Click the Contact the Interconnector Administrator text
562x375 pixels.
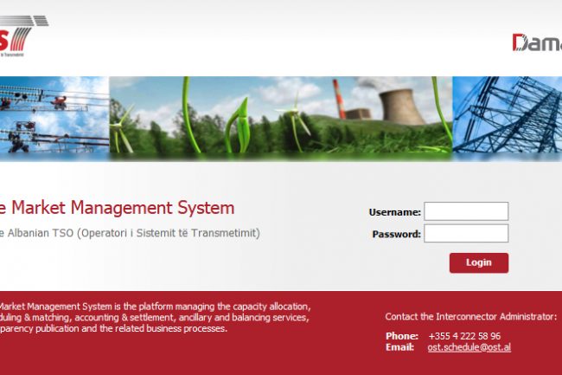pyautogui.click(x=470, y=317)
